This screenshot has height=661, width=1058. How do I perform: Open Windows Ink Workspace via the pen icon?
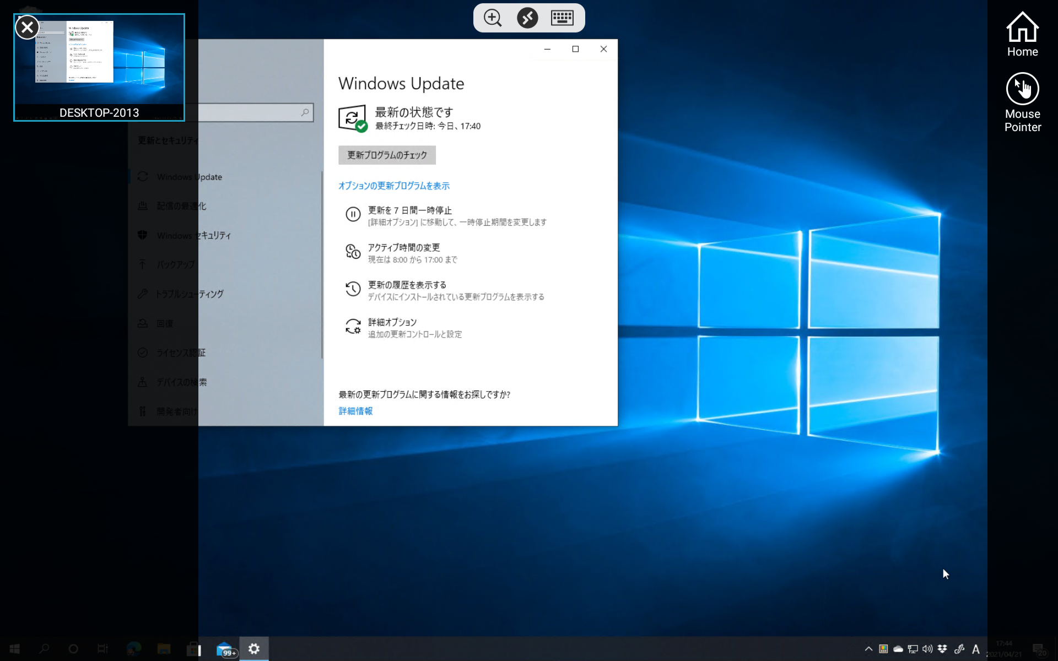coord(960,649)
